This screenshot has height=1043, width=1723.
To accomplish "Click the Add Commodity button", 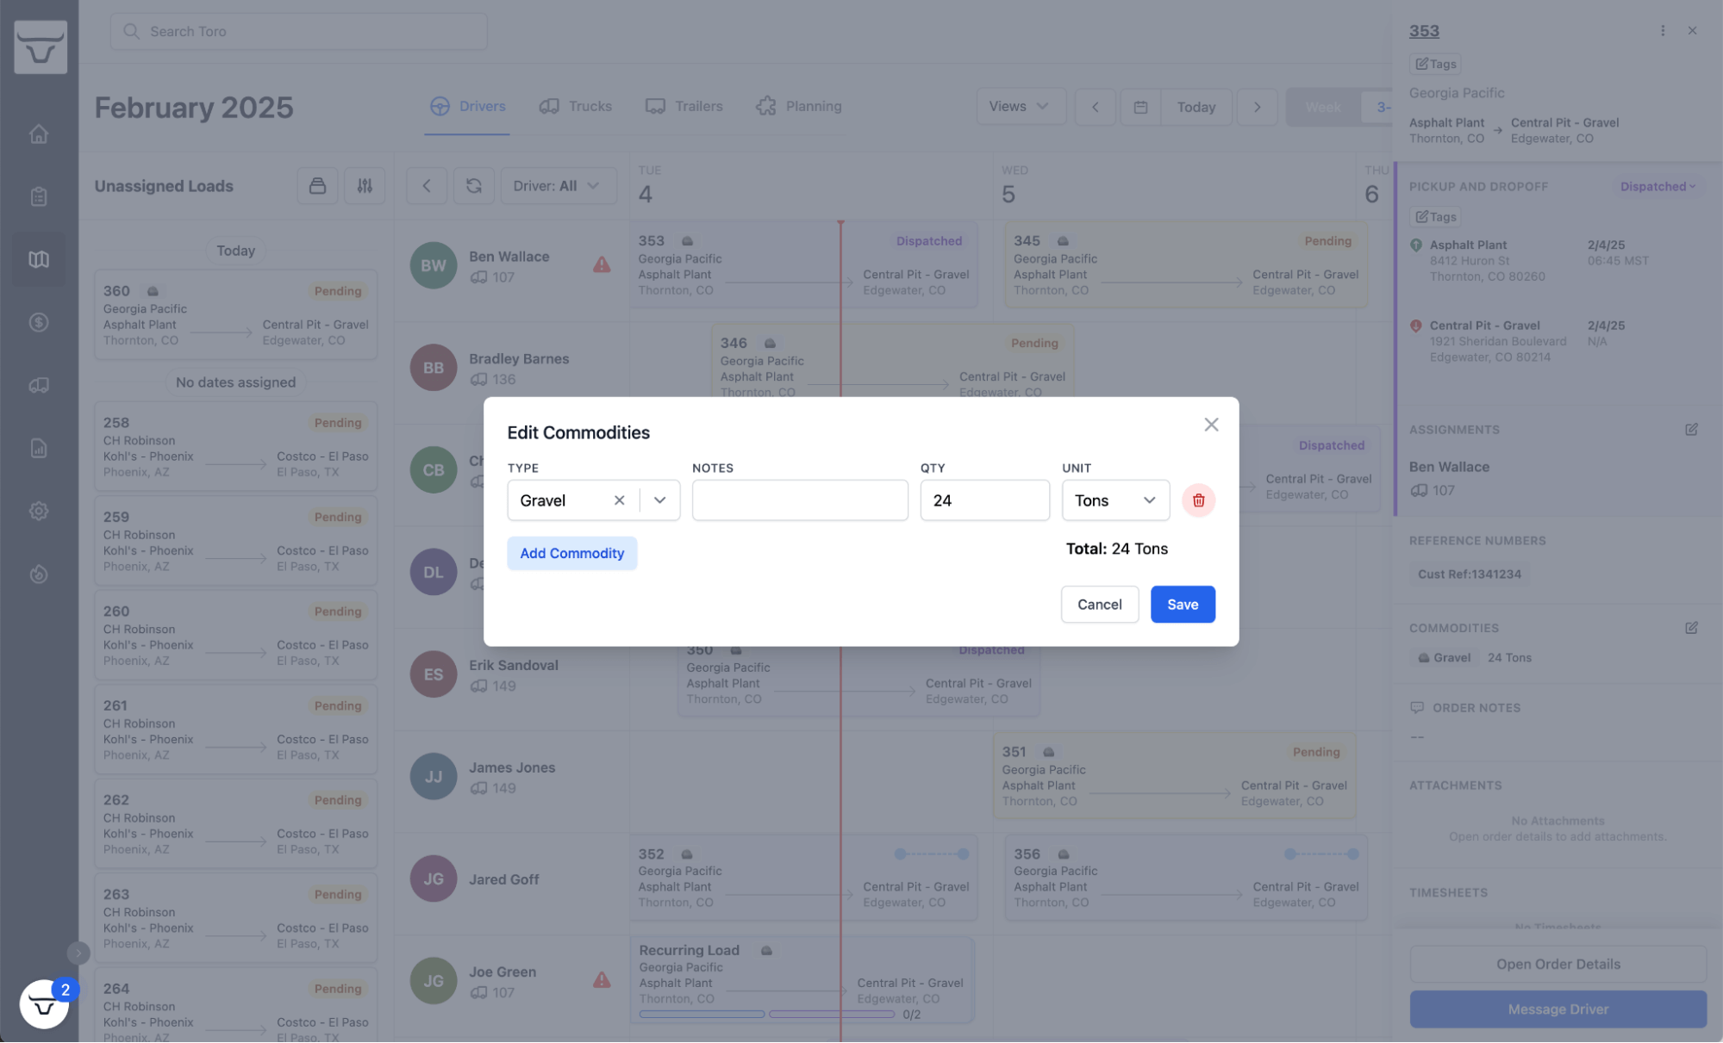I will 571,553.
